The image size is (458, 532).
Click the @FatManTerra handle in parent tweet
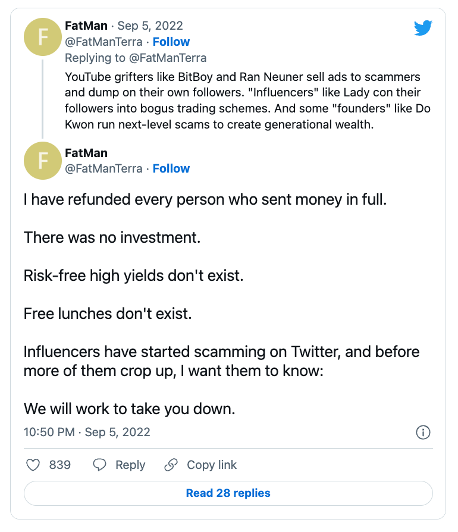103,42
